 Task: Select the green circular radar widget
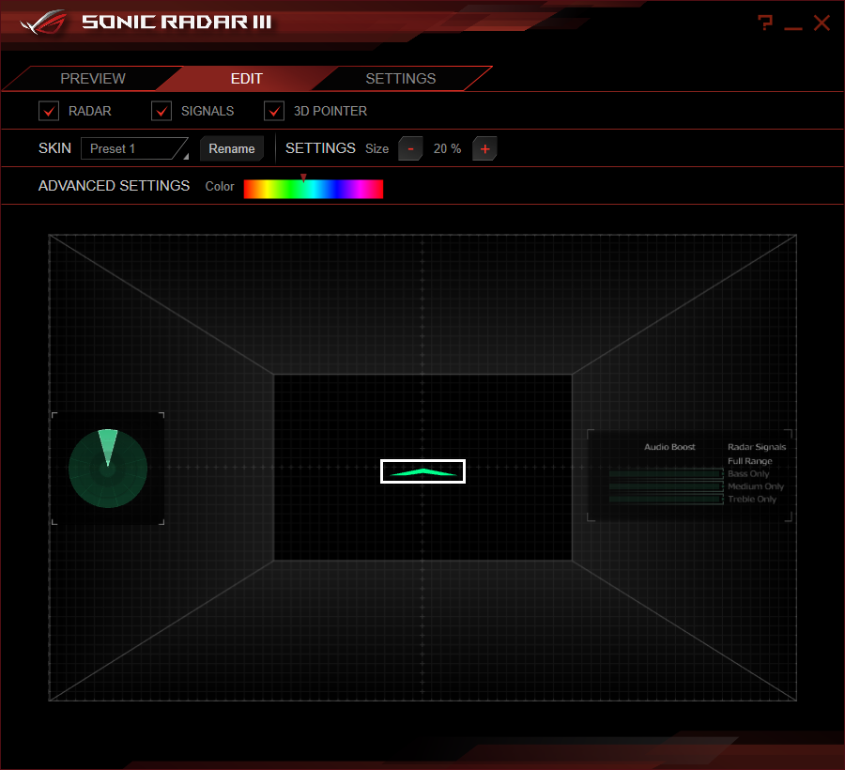pyautogui.click(x=108, y=469)
